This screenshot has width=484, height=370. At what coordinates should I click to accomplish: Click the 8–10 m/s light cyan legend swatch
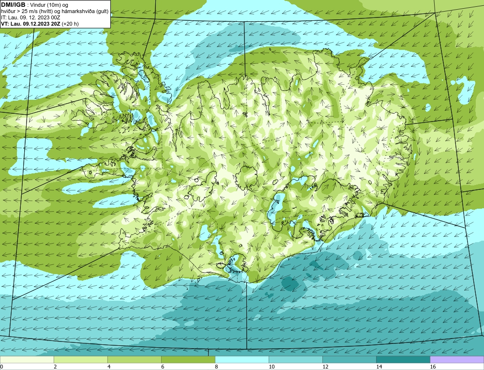[242, 359]
